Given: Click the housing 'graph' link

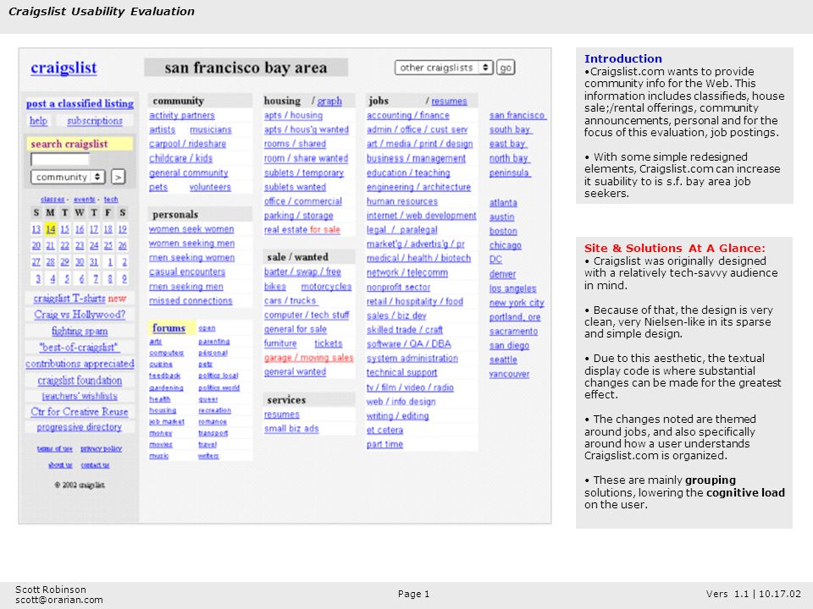Looking at the screenshot, I should [x=329, y=101].
